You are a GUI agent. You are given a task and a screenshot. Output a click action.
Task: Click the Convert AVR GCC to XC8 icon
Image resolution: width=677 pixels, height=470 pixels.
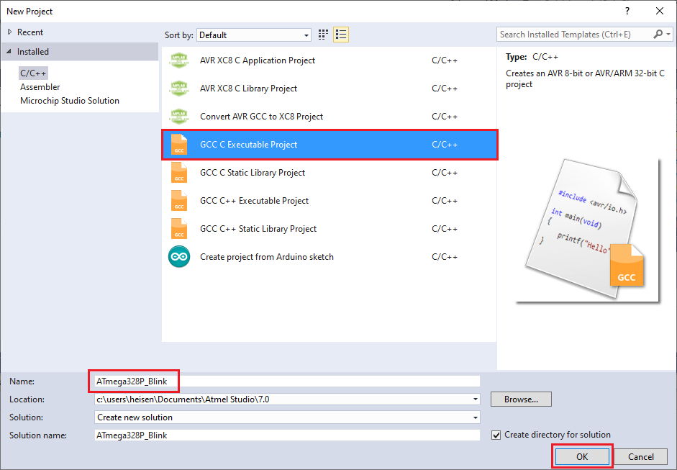pyautogui.click(x=178, y=117)
